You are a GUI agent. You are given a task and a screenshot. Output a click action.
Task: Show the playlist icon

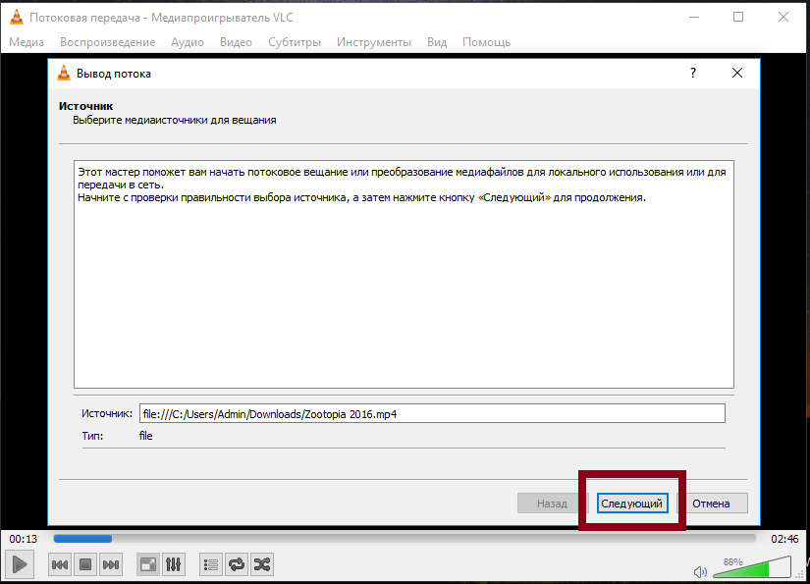click(x=210, y=564)
